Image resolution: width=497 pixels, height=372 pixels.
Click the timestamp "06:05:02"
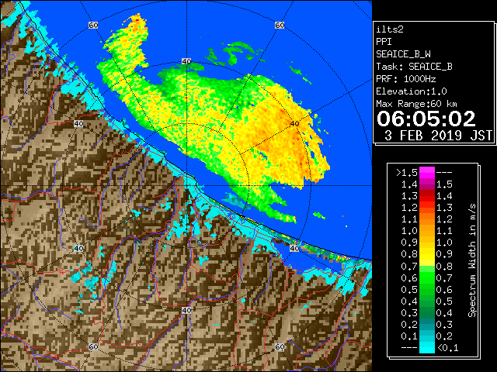(x=426, y=119)
